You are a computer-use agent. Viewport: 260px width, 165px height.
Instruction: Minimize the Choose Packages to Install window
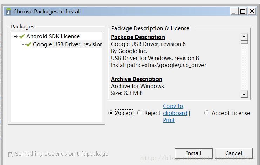(234, 12)
